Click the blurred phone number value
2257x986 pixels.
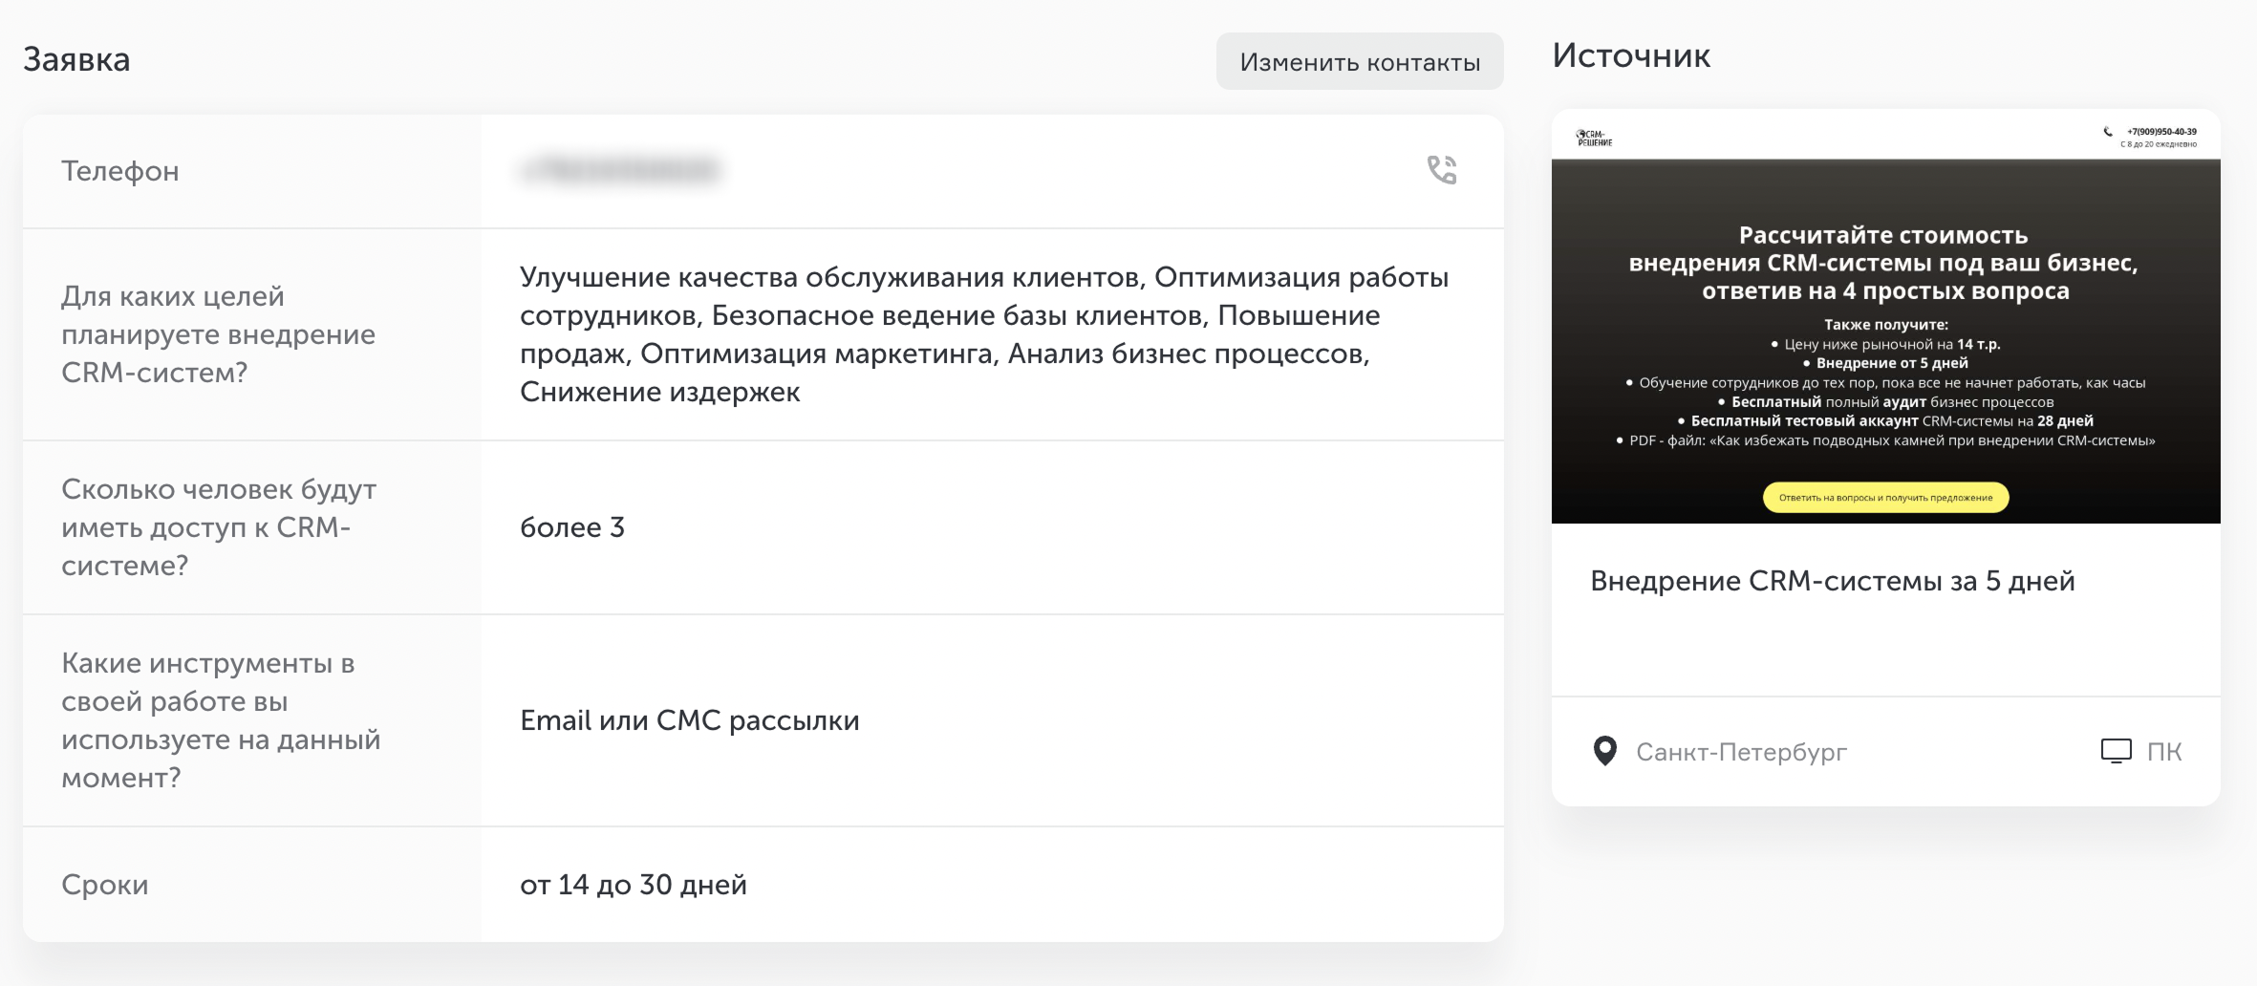point(621,170)
